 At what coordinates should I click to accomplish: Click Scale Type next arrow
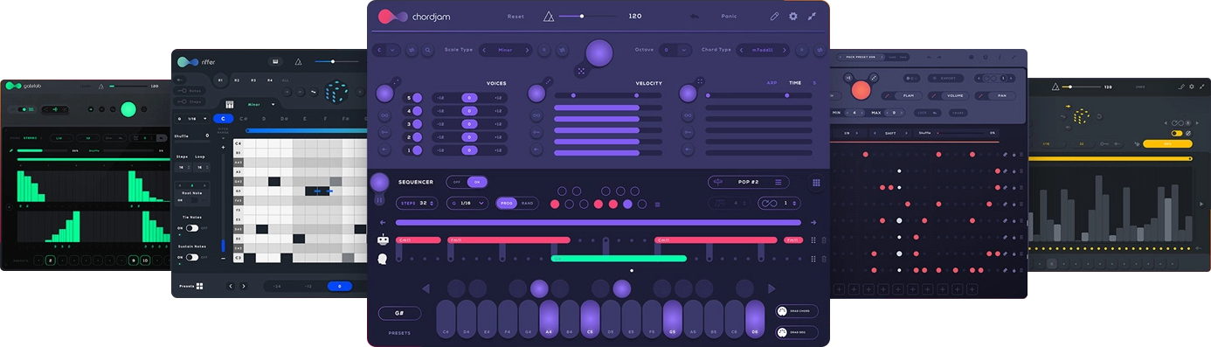point(526,50)
